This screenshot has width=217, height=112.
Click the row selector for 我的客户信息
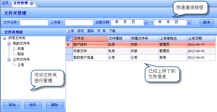coord(69,58)
